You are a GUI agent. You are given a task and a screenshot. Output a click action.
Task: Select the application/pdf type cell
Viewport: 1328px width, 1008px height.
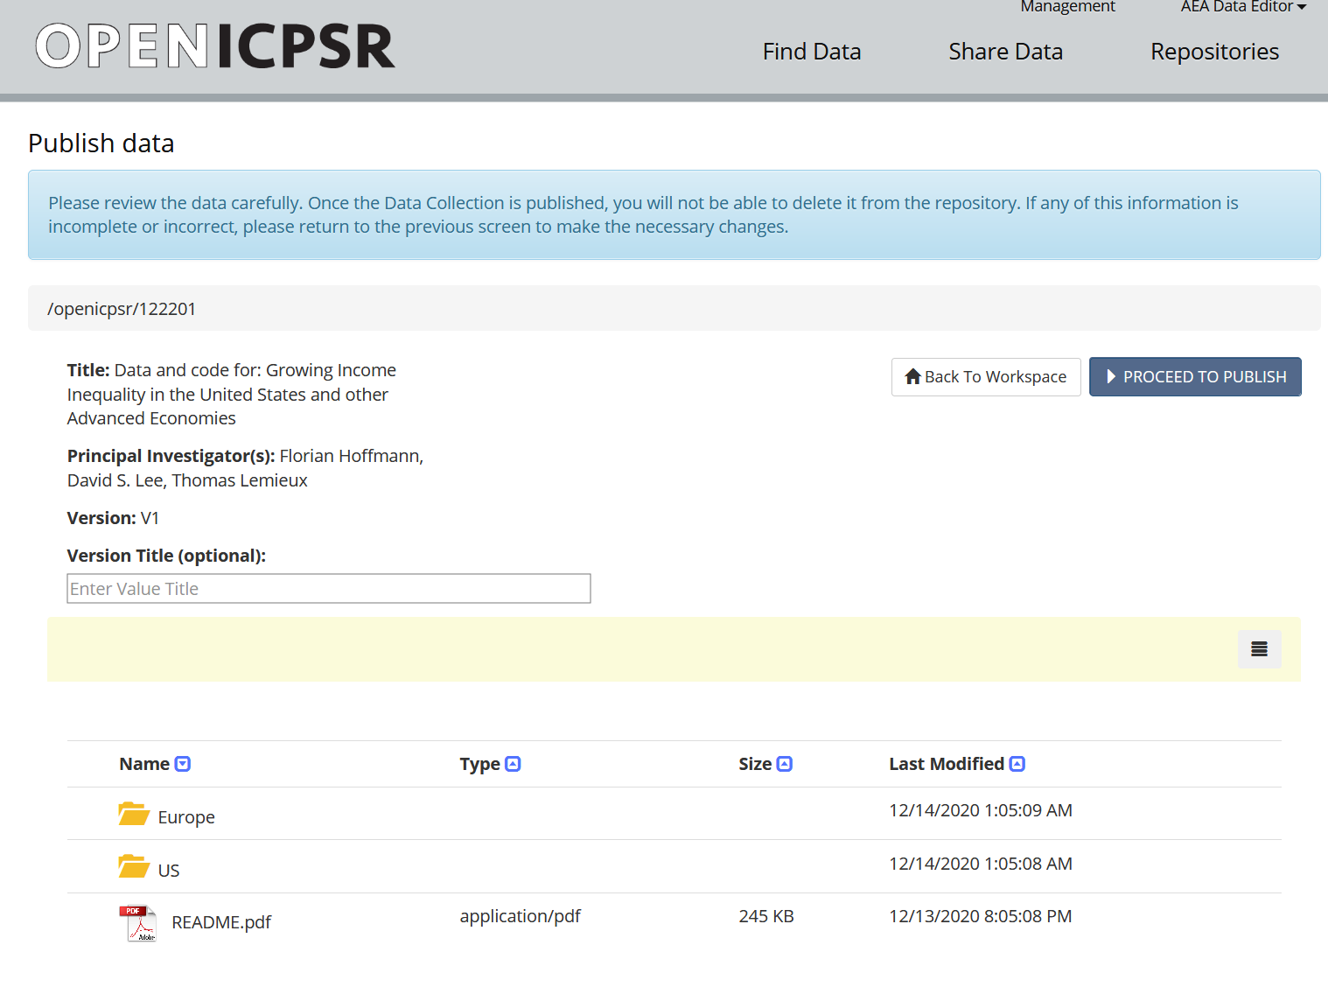pyautogui.click(x=521, y=916)
